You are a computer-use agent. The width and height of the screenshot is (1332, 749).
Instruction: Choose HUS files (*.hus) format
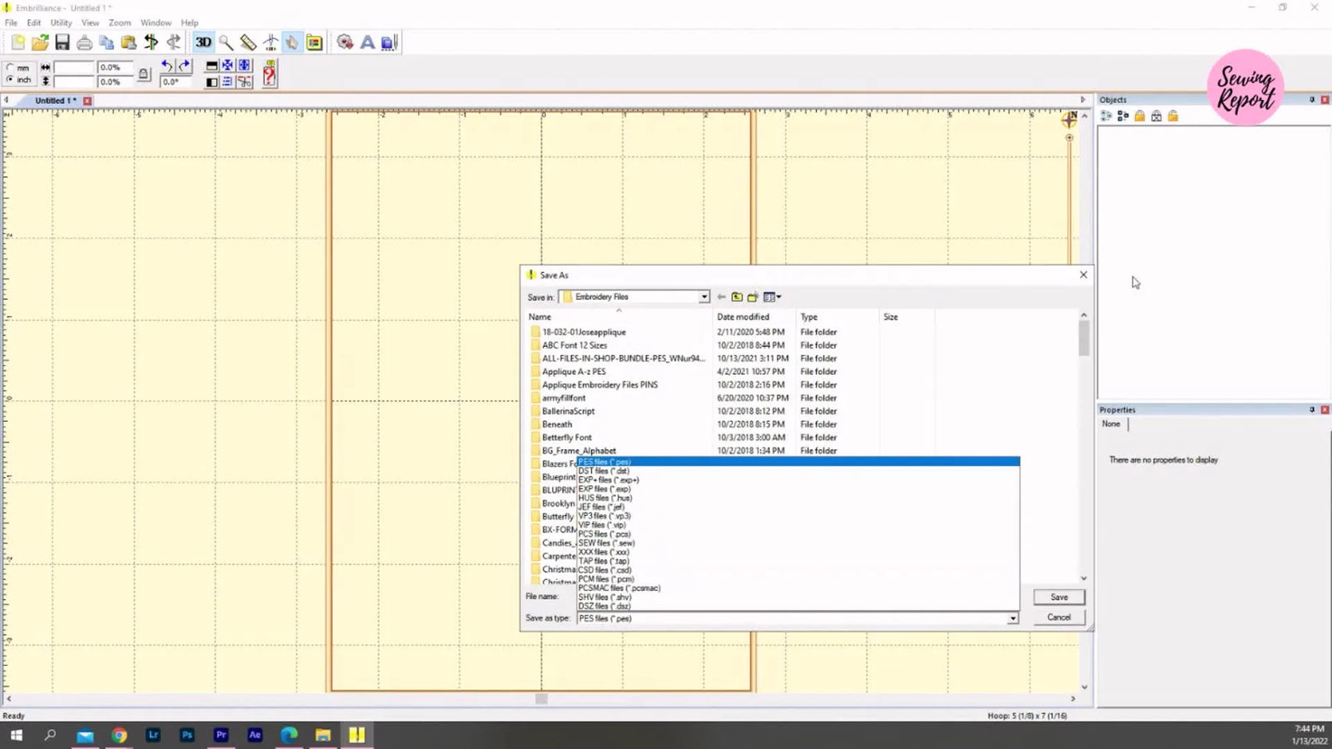(798, 498)
